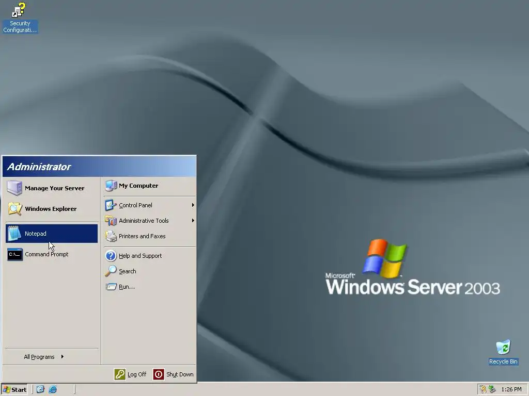Screen dimensions: 529x396
Task: Expand the Control Panel submenu arrow
Action: pos(193,205)
